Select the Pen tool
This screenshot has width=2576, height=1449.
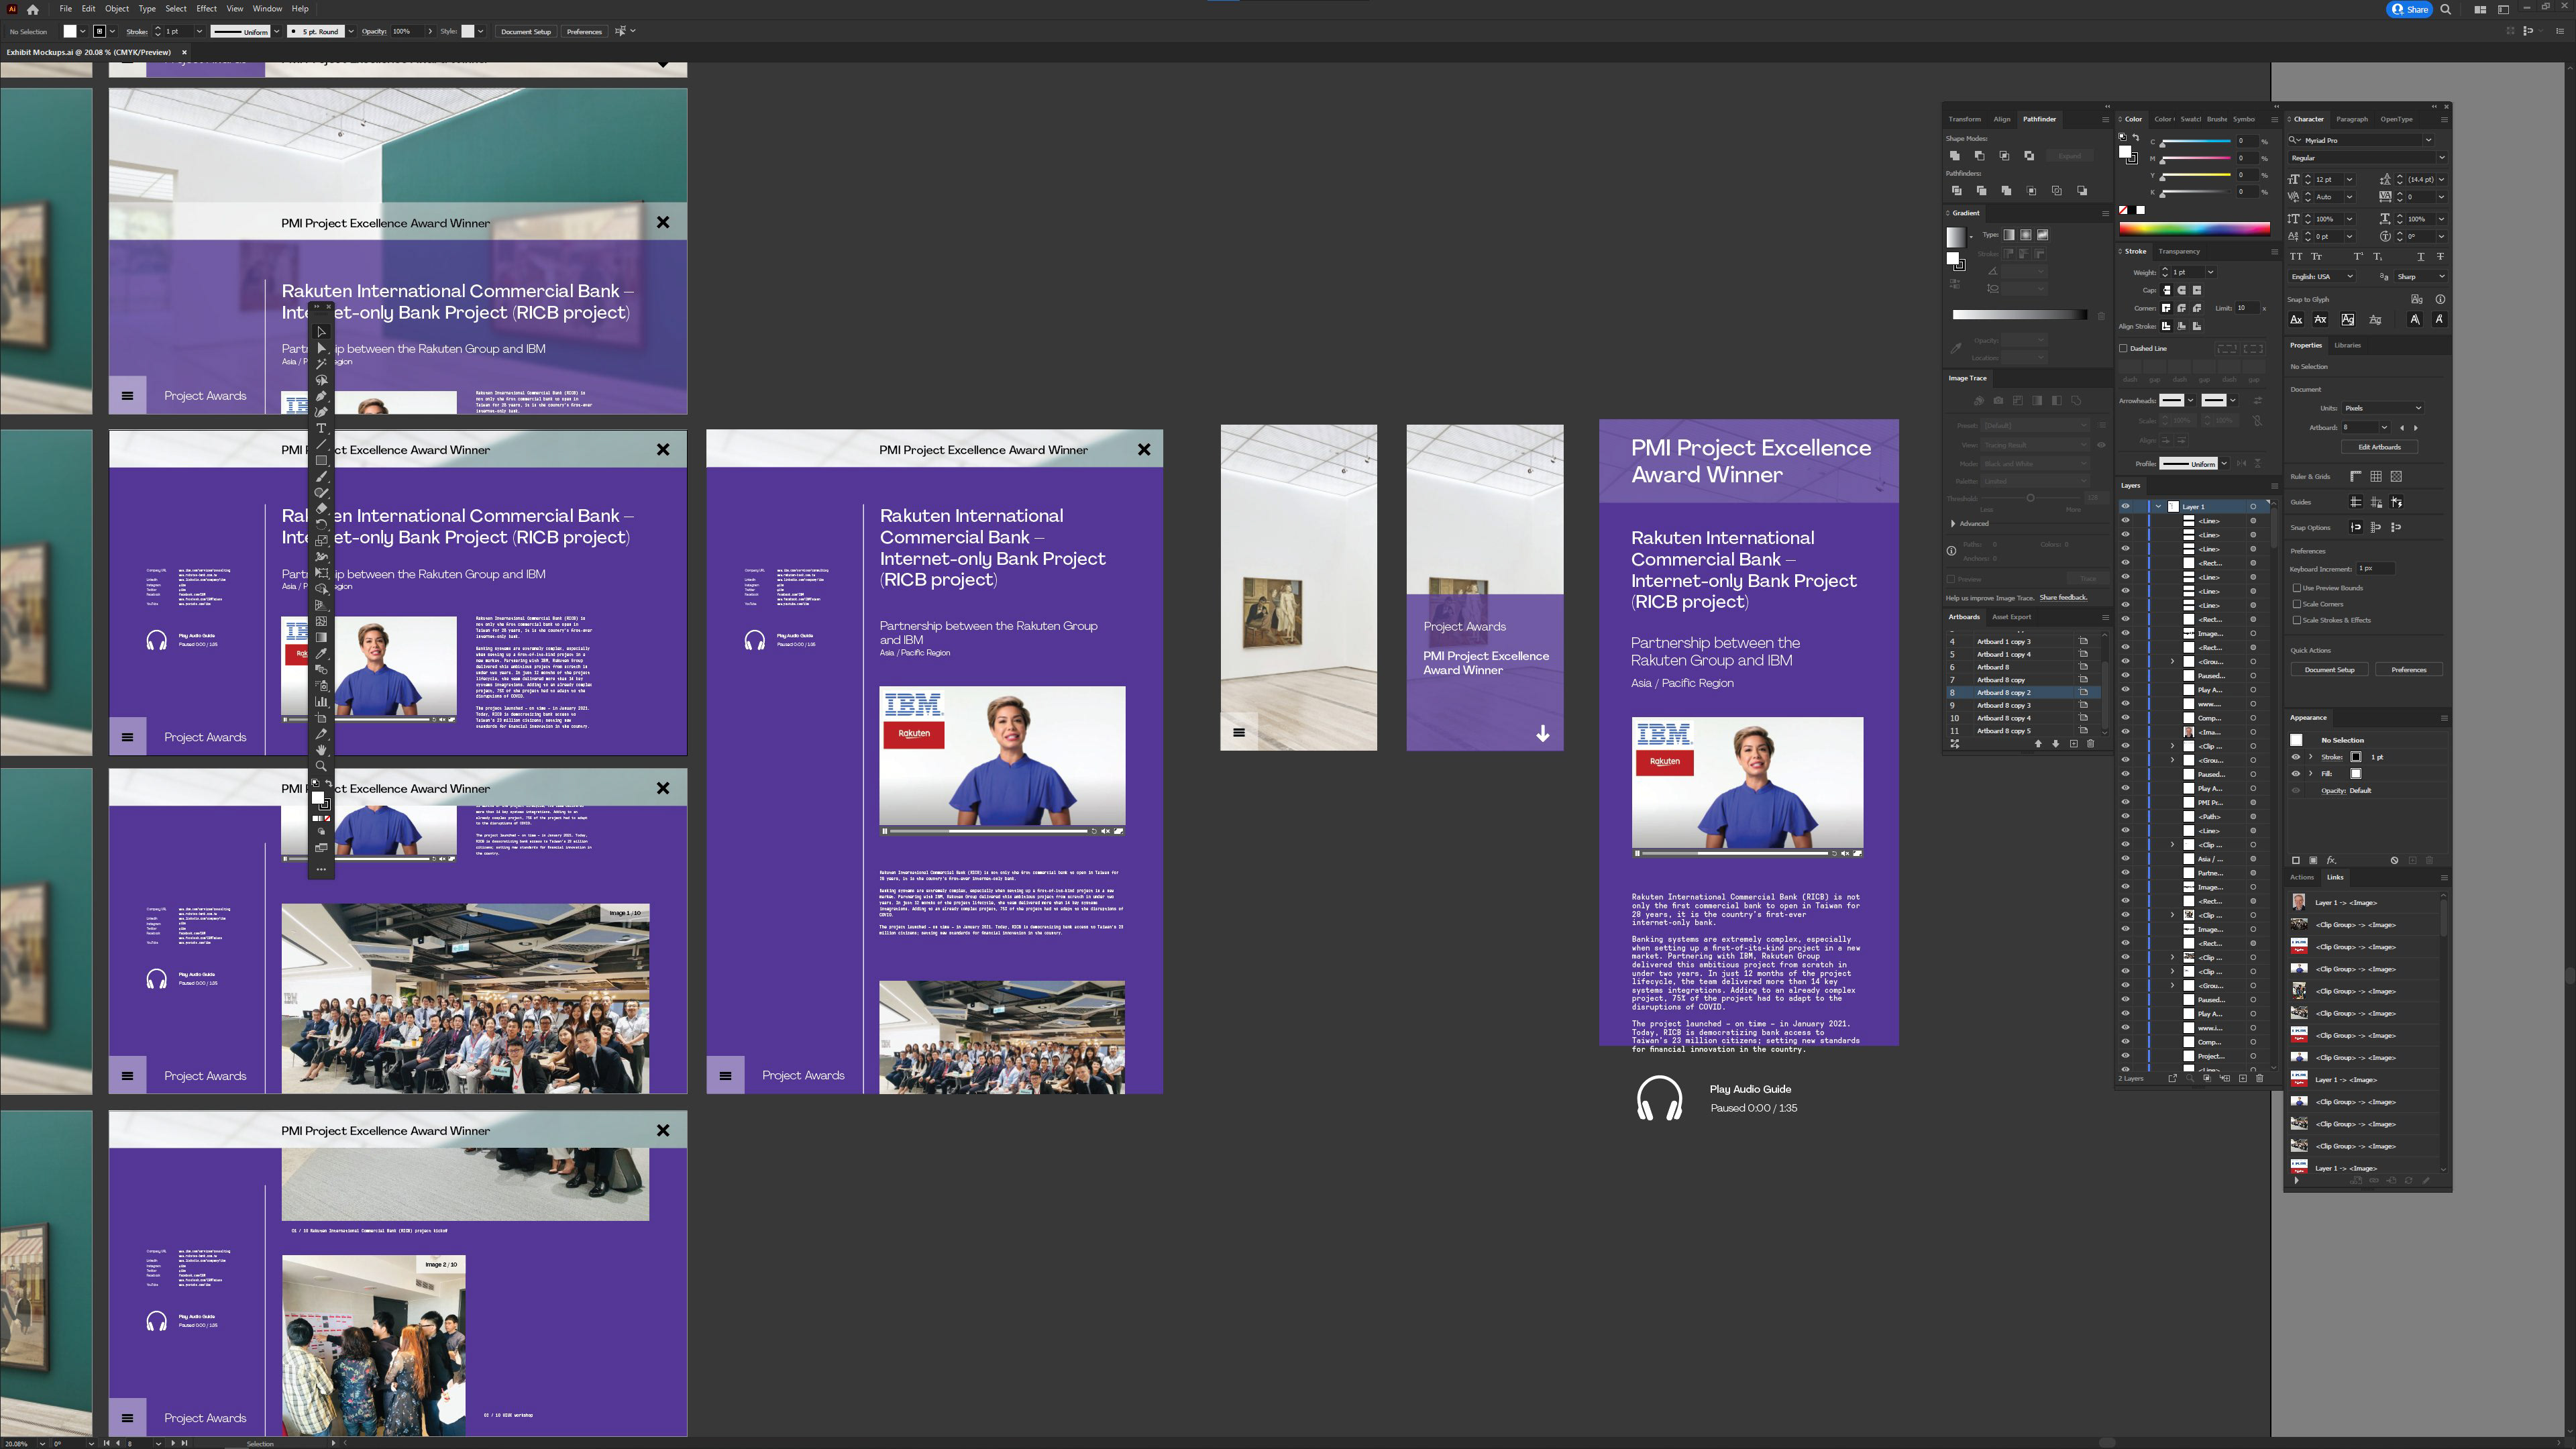coord(321,396)
